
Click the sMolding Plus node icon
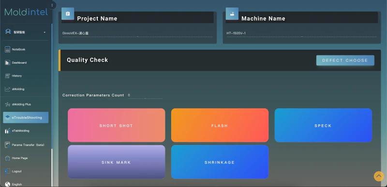7,104
